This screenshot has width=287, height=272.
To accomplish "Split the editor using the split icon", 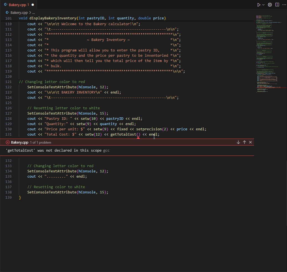I will 277,5.
